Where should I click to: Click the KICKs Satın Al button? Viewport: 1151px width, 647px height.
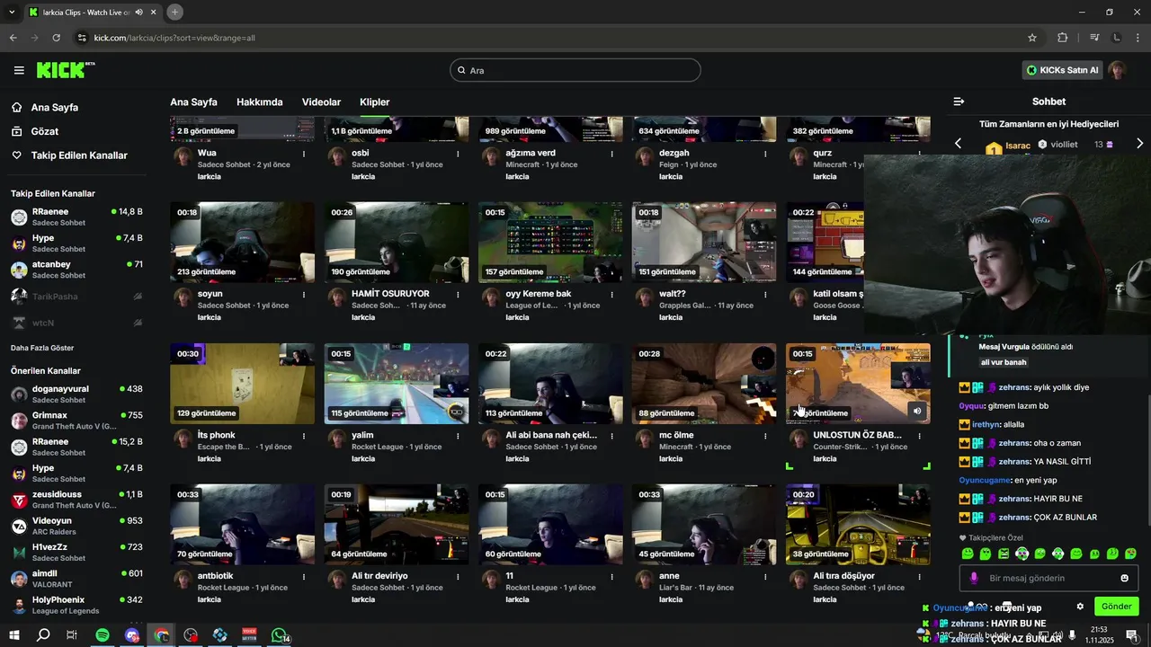coord(1063,70)
